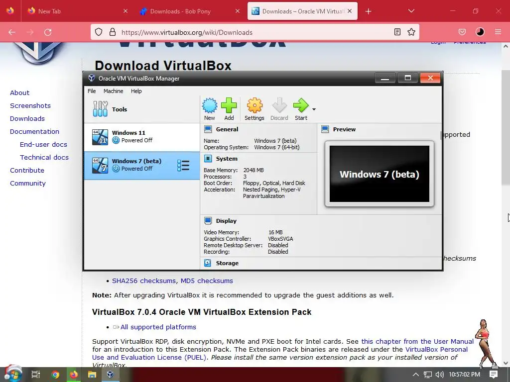Click the Display section icon
Screen dimensions: 510x382
208,221
